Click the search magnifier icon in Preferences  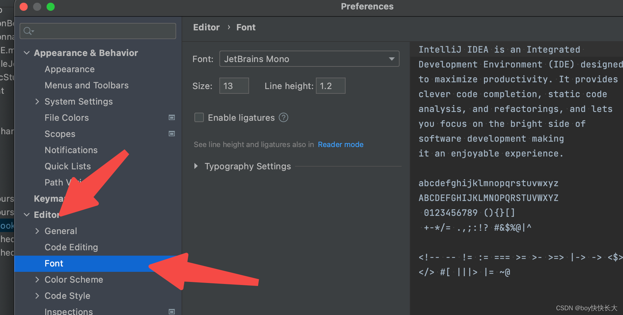(x=28, y=31)
